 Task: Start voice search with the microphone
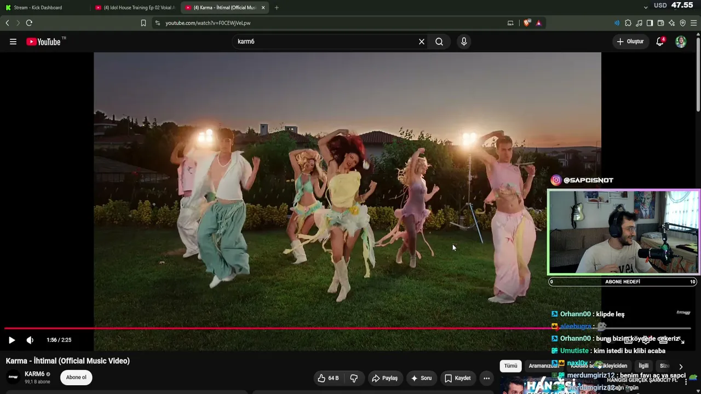pos(464,42)
